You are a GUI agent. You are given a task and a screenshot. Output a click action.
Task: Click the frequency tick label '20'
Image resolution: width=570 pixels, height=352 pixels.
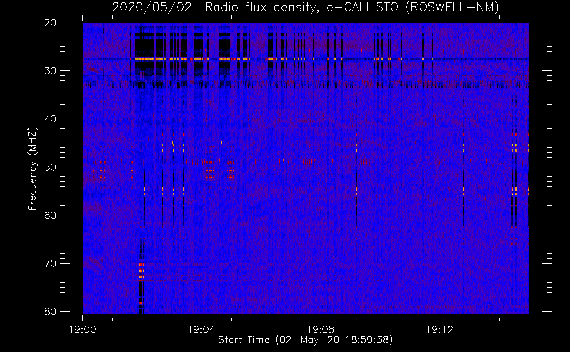click(51, 23)
